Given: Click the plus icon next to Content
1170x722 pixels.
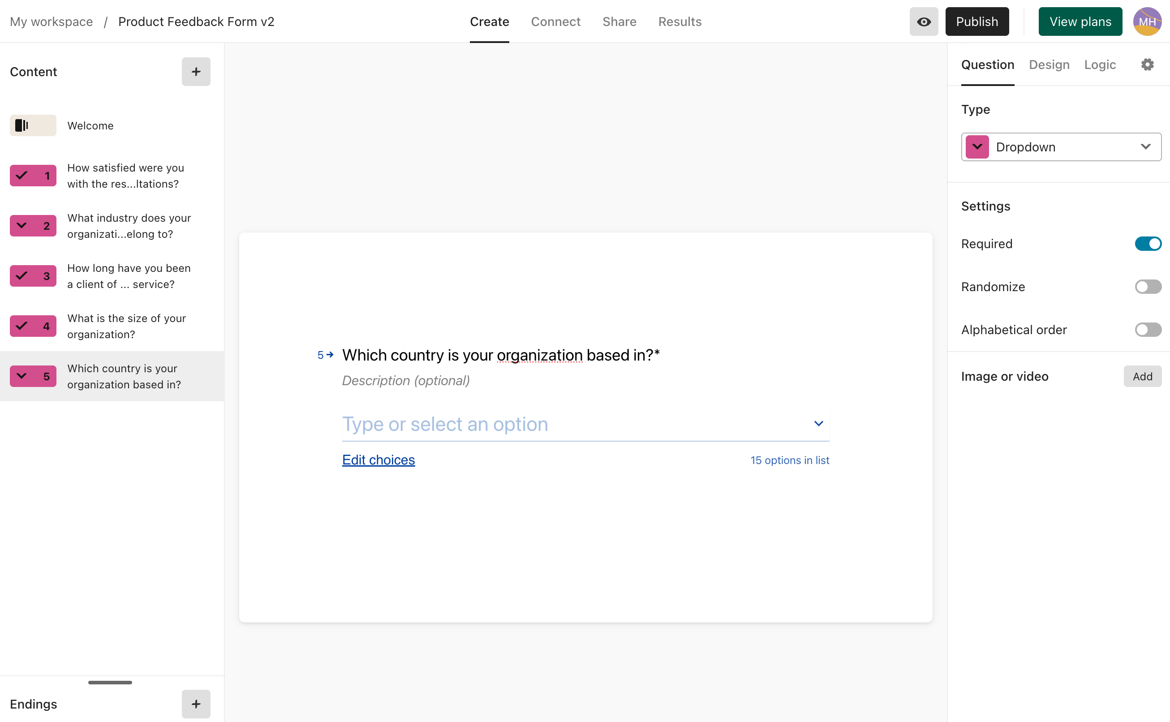Looking at the screenshot, I should click(x=196, y=72).
